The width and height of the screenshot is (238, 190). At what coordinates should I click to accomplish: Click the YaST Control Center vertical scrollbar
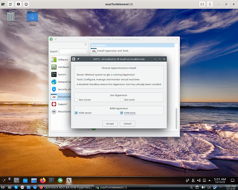pyautogui.click(x=176, y=118)
